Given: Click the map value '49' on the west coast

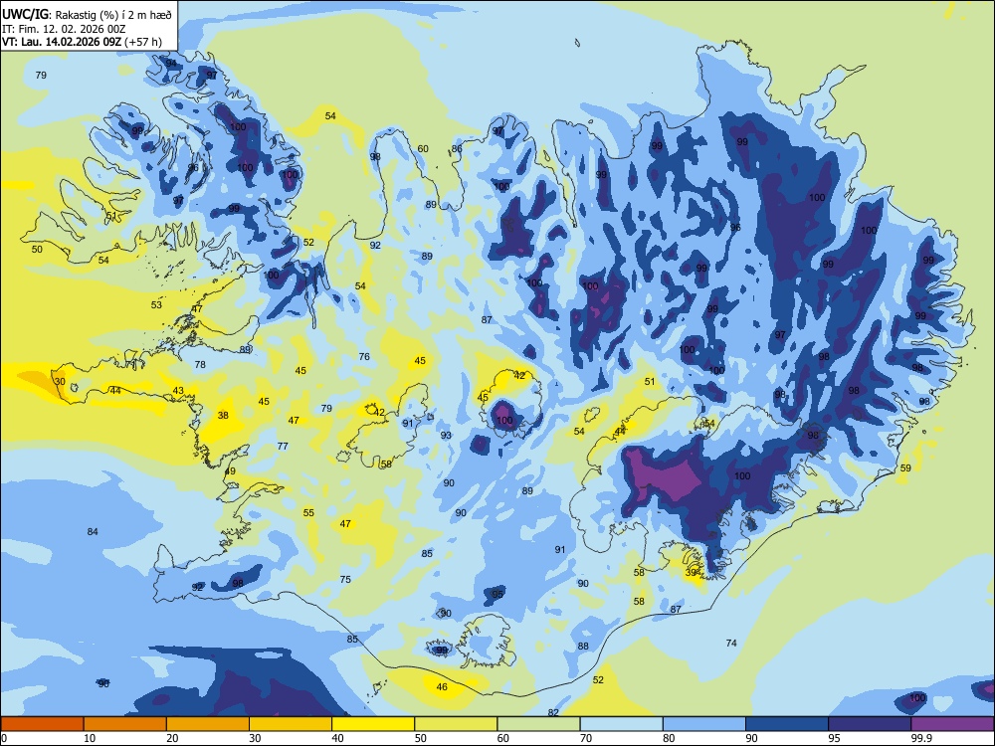Looking at the screenshot, I should (230, 471).
